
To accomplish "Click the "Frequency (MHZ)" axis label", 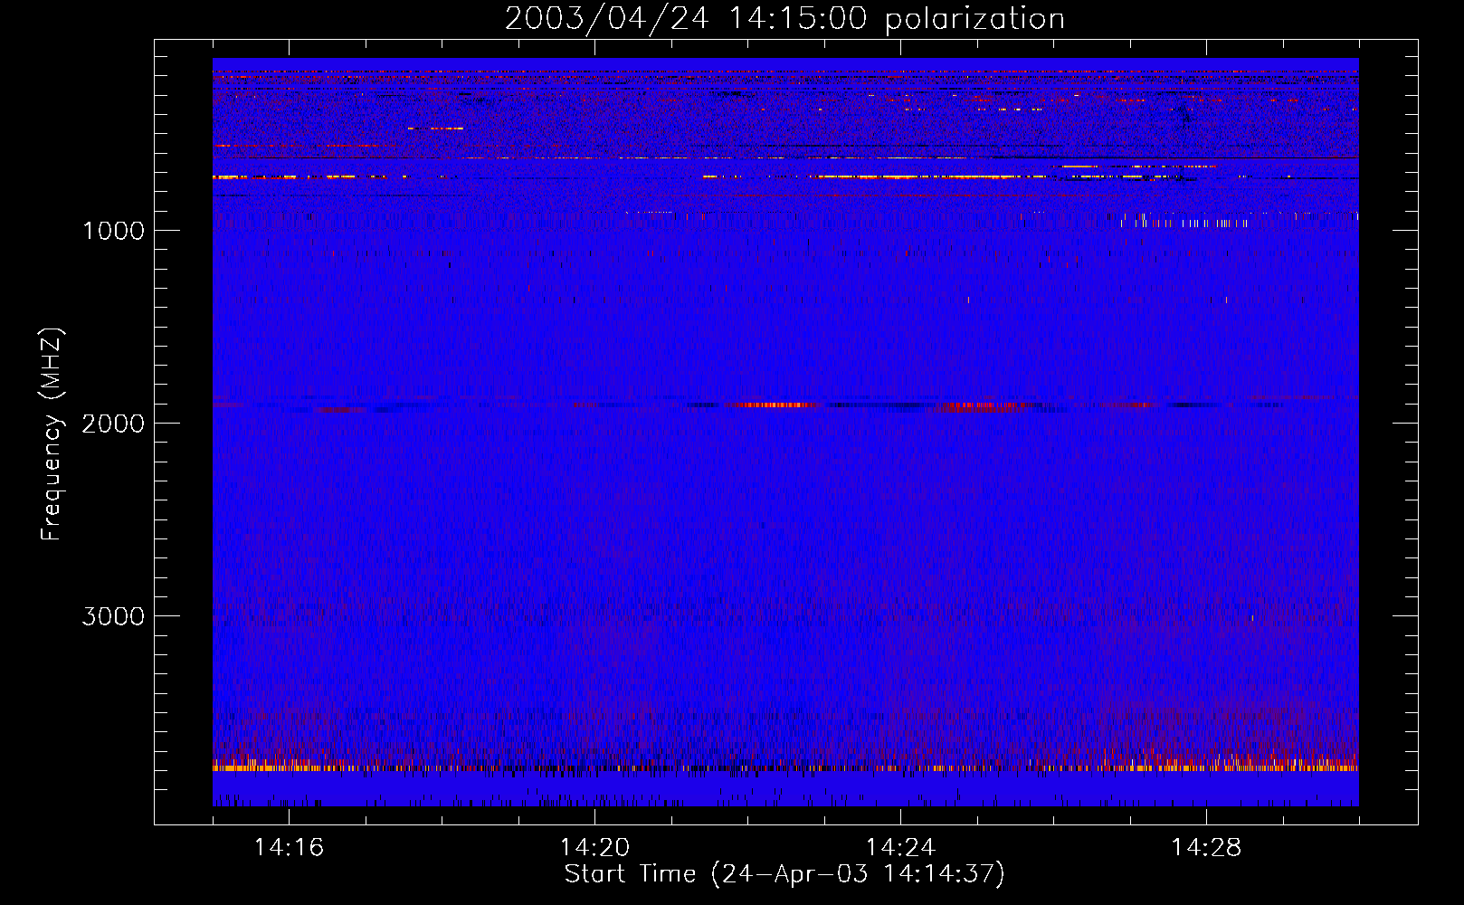I will (x=52, y=434).
